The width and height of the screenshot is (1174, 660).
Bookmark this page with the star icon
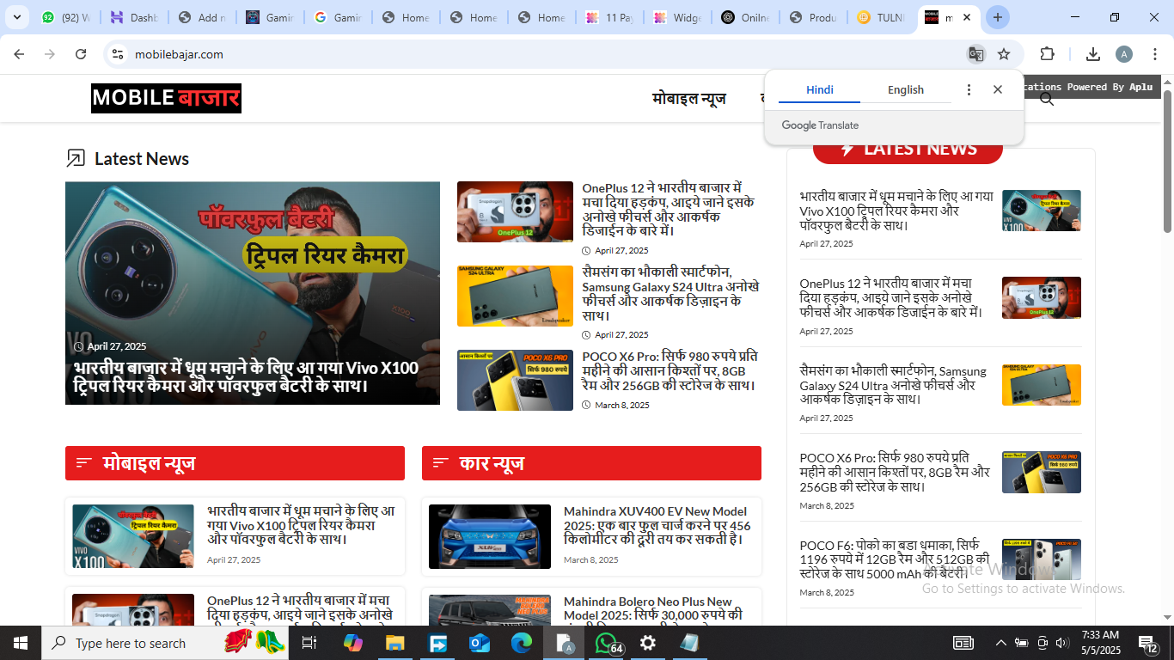click(x=1004, y=54)
